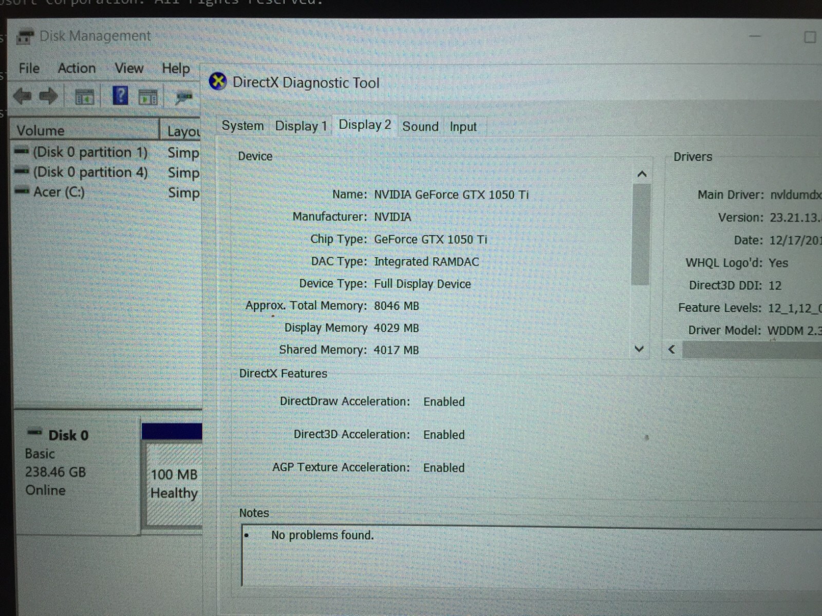Click the Device list scroll-down arrow
Screen dimensions: 822x616
639,349
